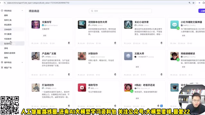
Task: Select the 文本创作 category
Action: [8, 29]
